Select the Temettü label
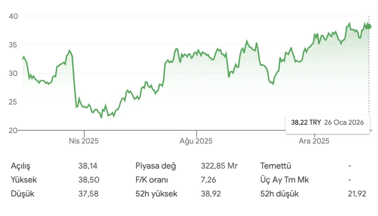The width and height of the screenshot is (378, 216). coord(276,166)
